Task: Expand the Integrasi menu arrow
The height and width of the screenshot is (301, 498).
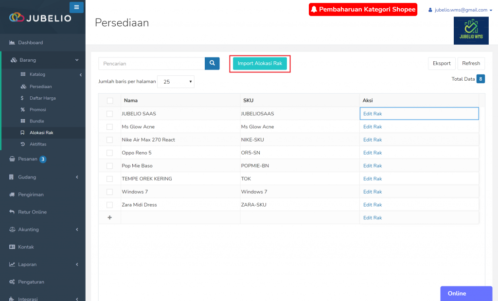Action: [77, 299]
